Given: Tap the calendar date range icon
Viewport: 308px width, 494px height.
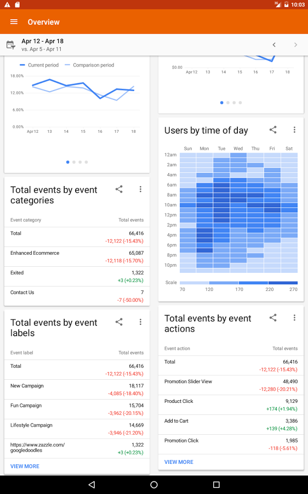Looking at the screenshot, I should point(11,45).
